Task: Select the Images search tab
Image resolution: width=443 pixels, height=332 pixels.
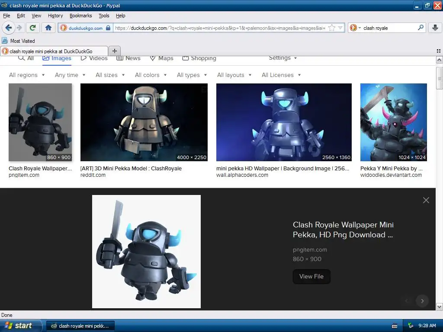Action: click(x=57, y=58)
